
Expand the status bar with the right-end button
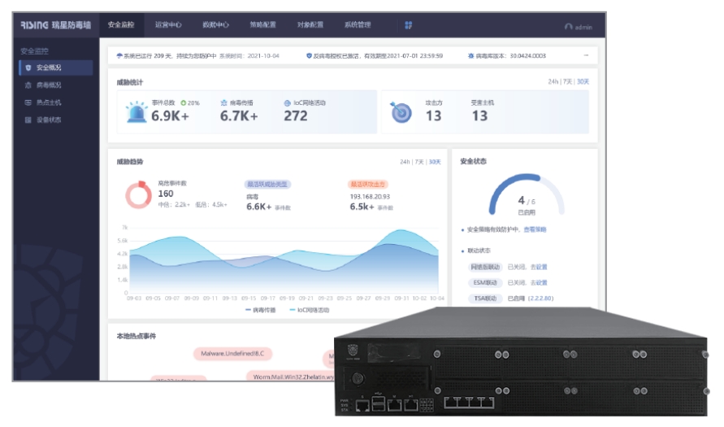coord(586,55)
